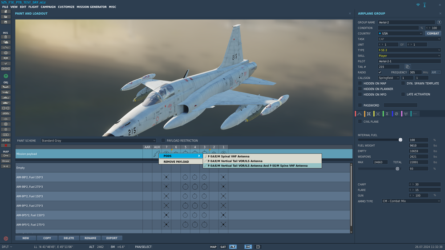Enable the PASSWORD checkbox

click(360, 105)
